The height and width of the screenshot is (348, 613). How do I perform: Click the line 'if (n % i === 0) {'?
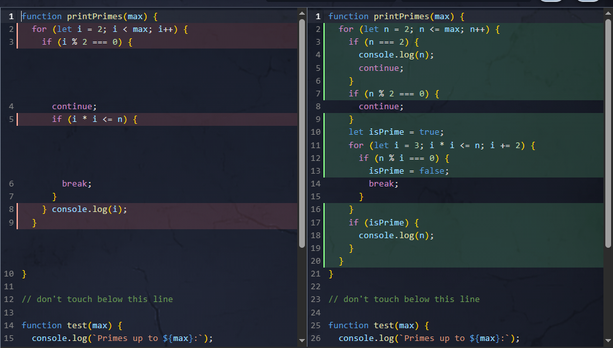click(404, 158)
